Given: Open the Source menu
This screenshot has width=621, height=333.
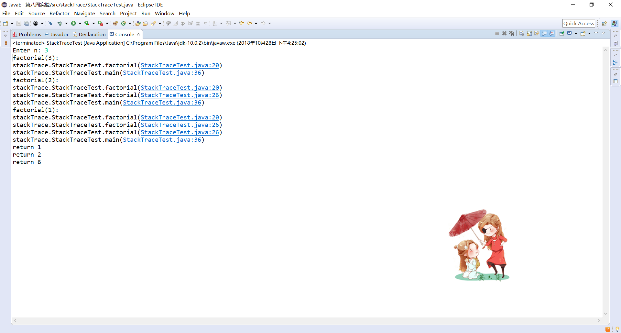Looking at the screenshot, I should coord(37,13).
